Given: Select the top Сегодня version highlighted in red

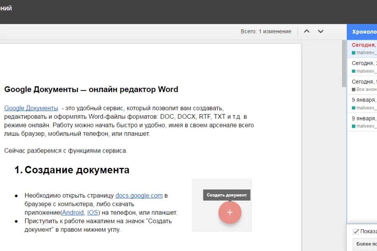Looking at the screenshot, I should pyautogui.click(x=362, y=49).
